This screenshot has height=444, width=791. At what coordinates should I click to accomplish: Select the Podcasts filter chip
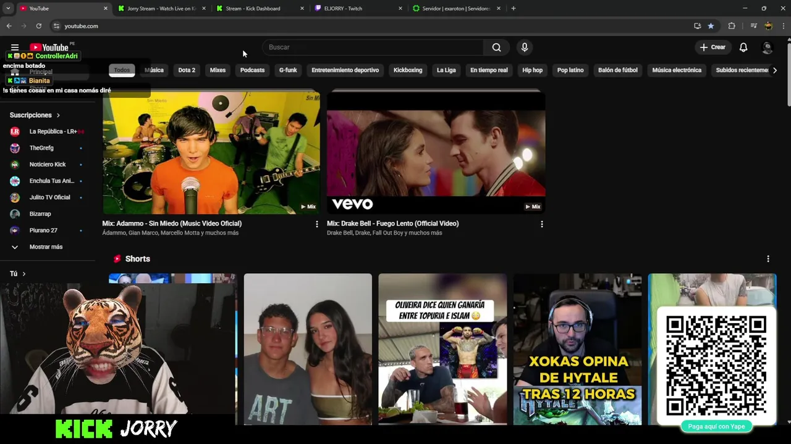(252, 70)
